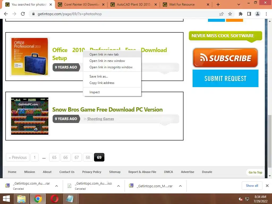Choose 'Open link in incognito window'

pyautogui.click(x=112, y=67)
